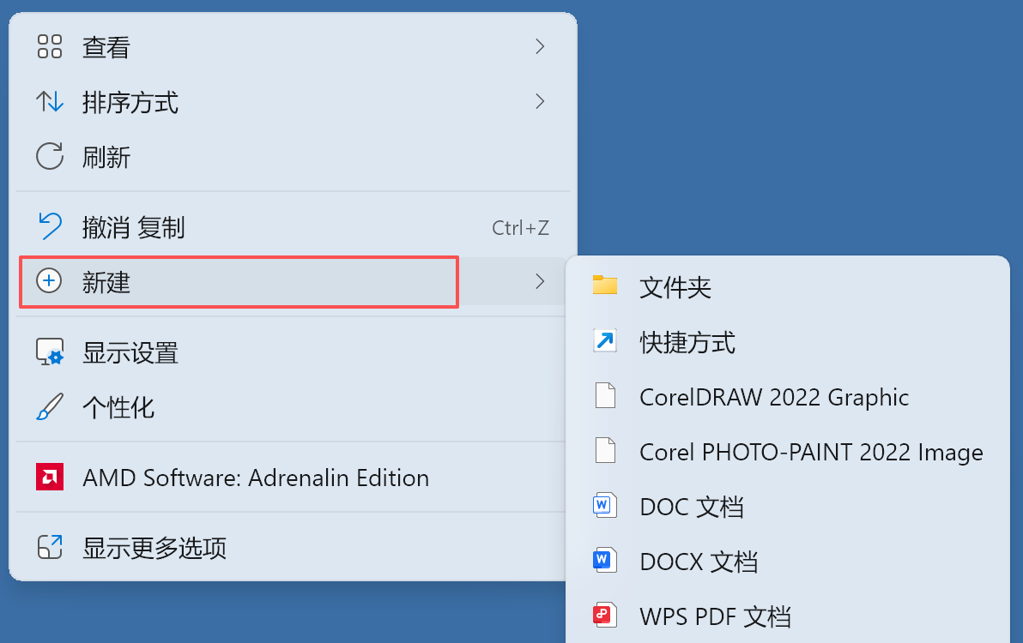1023x643 pixels.
Task: Click the undo arrow icon
Action: [50, 227]
